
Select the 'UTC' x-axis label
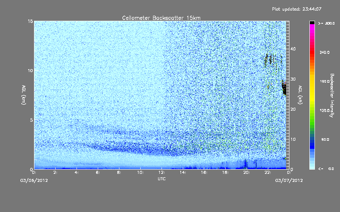tap(161, 179)
